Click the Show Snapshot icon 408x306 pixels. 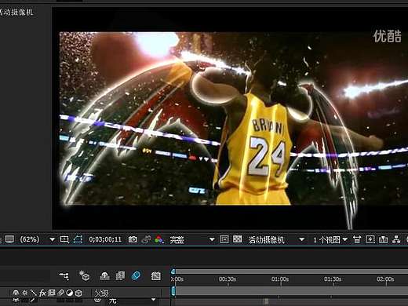146,239
